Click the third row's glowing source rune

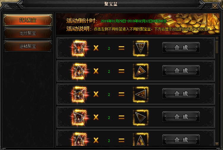click(79, 94)
